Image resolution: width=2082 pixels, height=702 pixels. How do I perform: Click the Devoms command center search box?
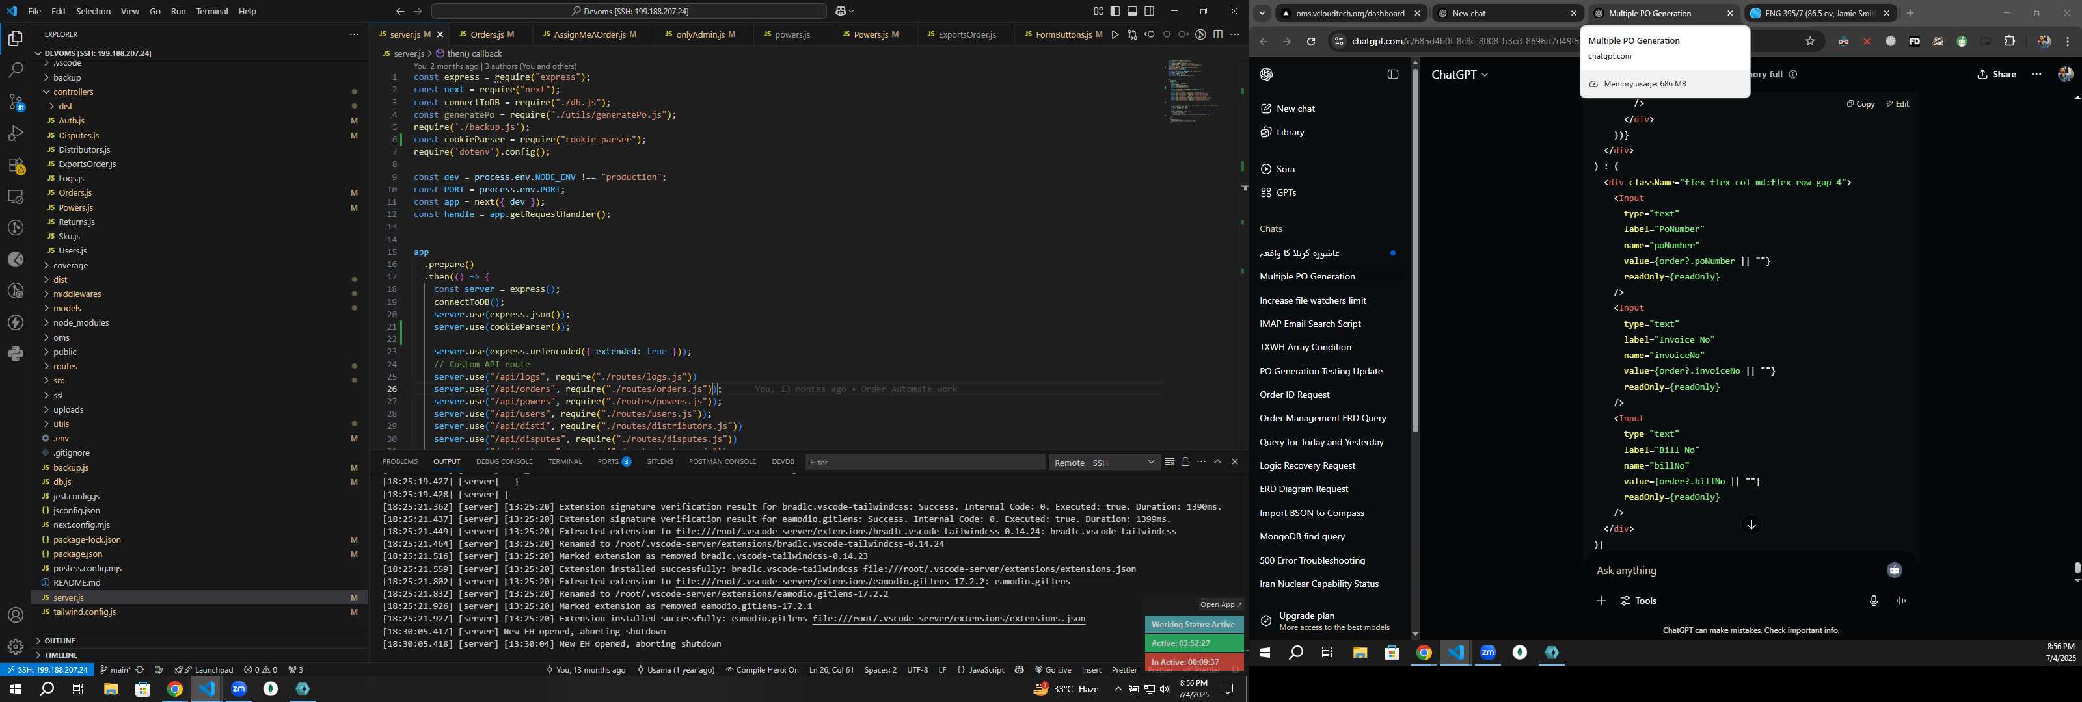(x=629, y=11)
